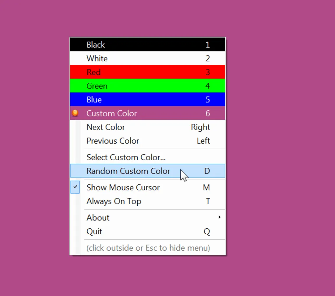Choose the White color menu item

click(x=147, y=58)
